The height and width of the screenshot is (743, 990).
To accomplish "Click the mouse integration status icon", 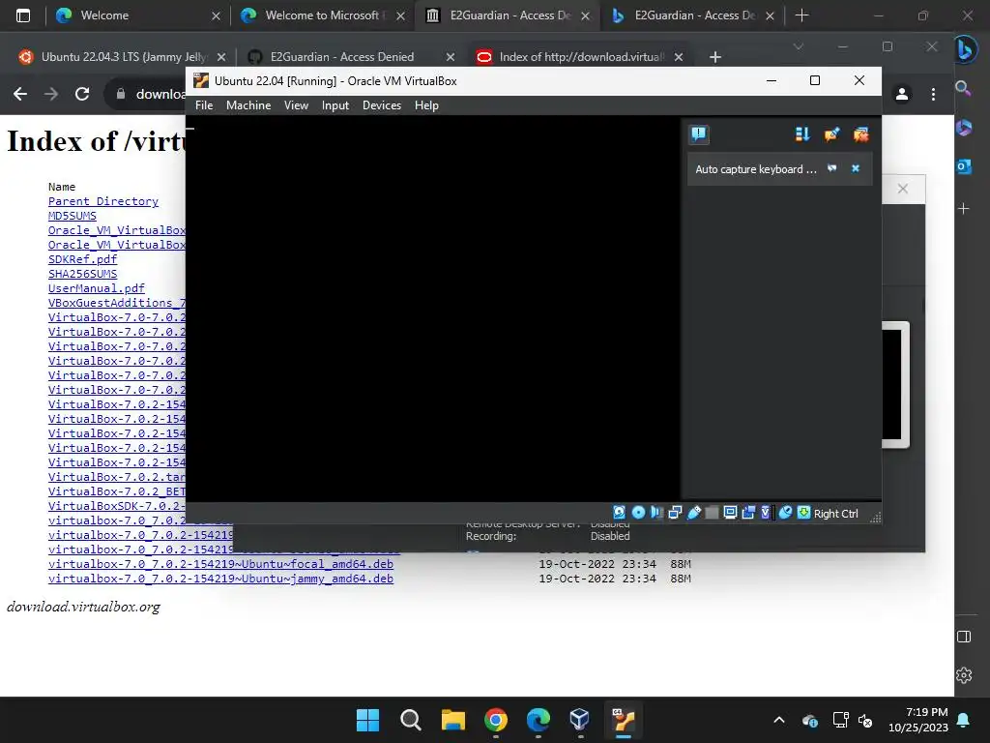I will pos(785,513).
